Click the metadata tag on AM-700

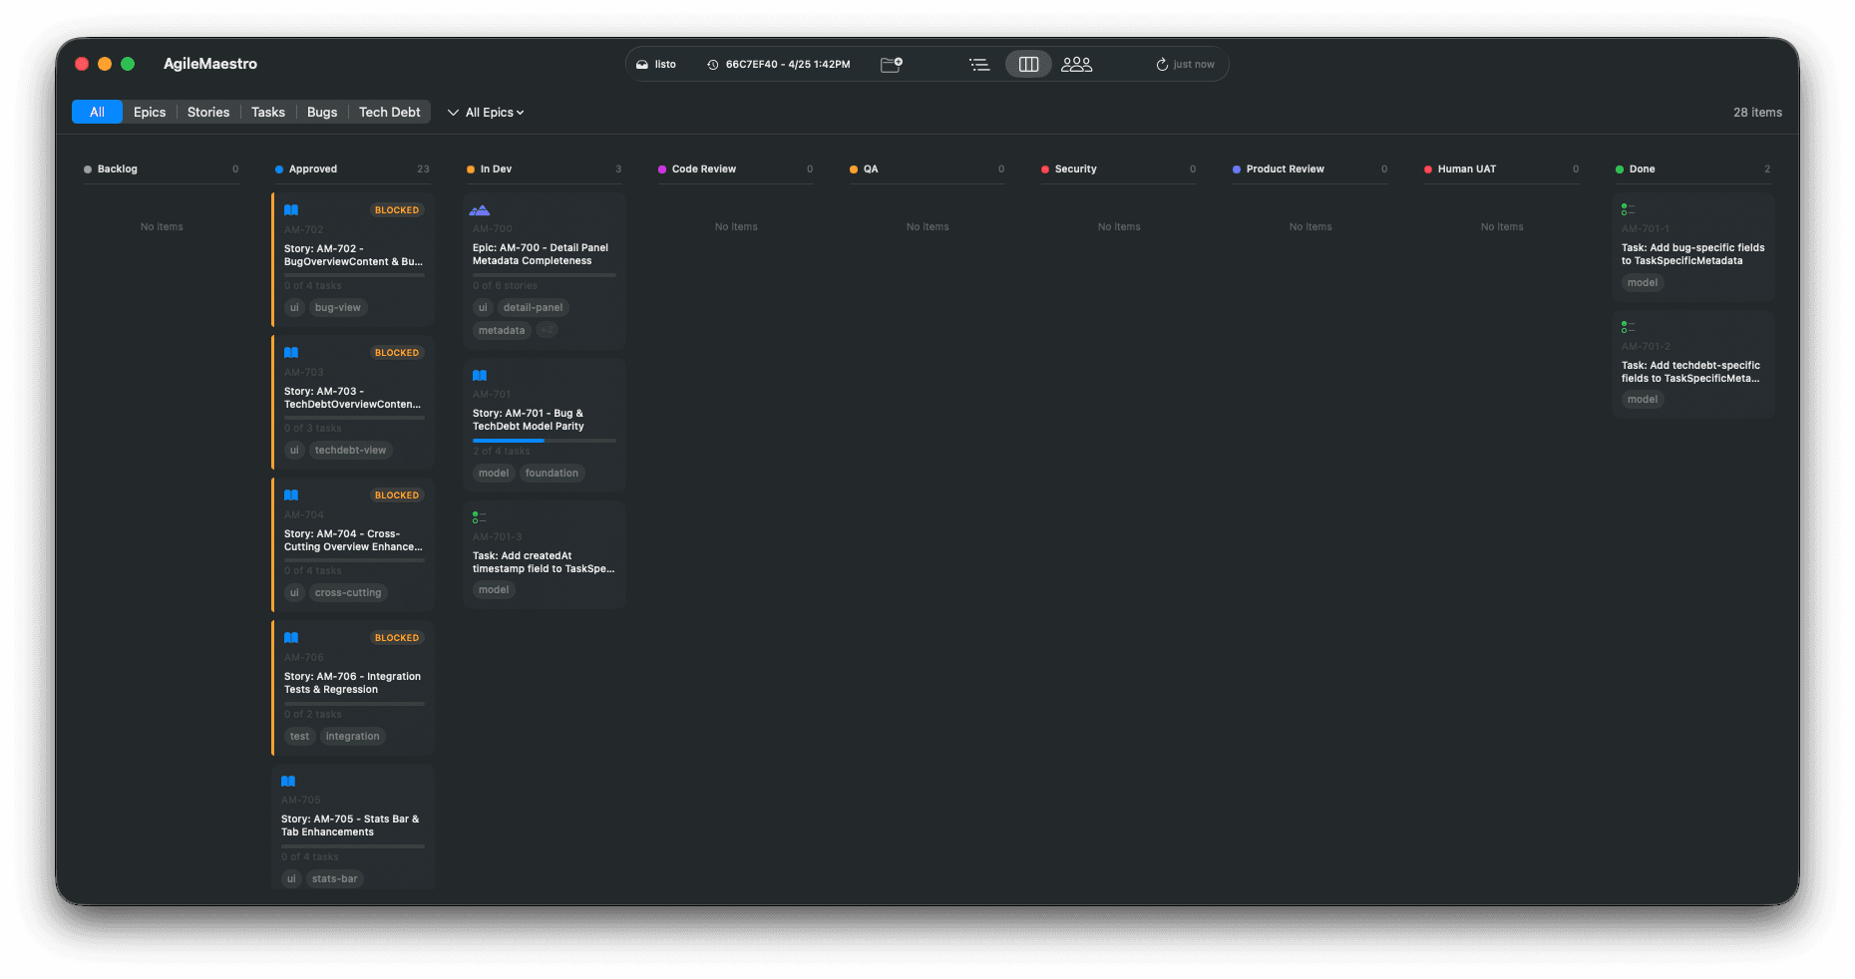click(502, 331)
